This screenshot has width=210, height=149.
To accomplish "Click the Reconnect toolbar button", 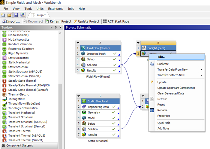I will point(33,21).
